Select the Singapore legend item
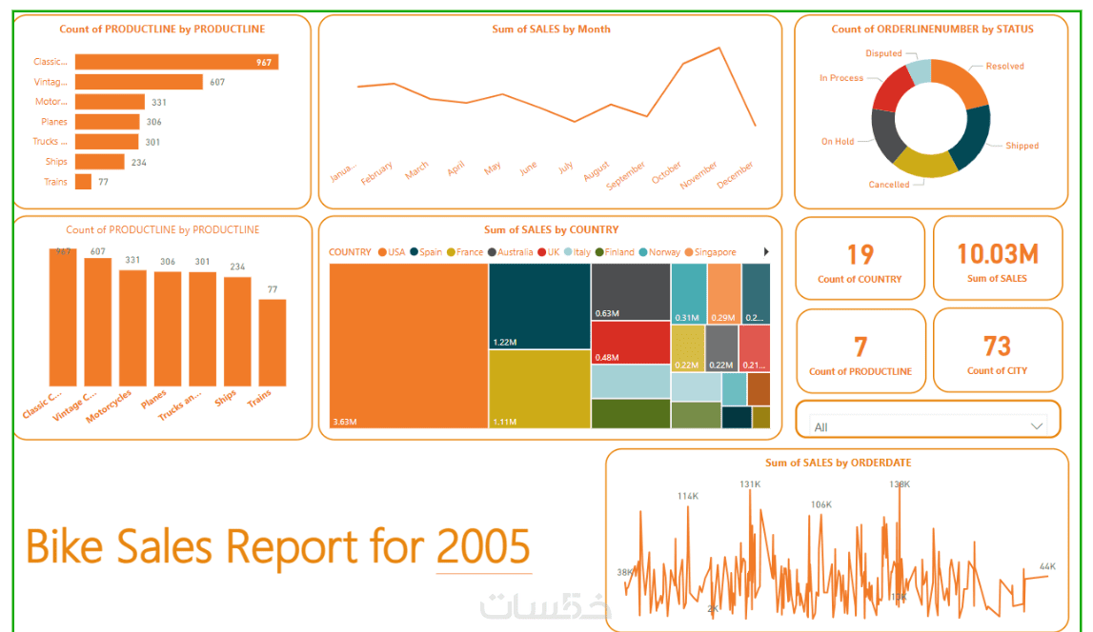Image resolution: width=1093 pixels, height=632 pixels. tap(710, 252)
